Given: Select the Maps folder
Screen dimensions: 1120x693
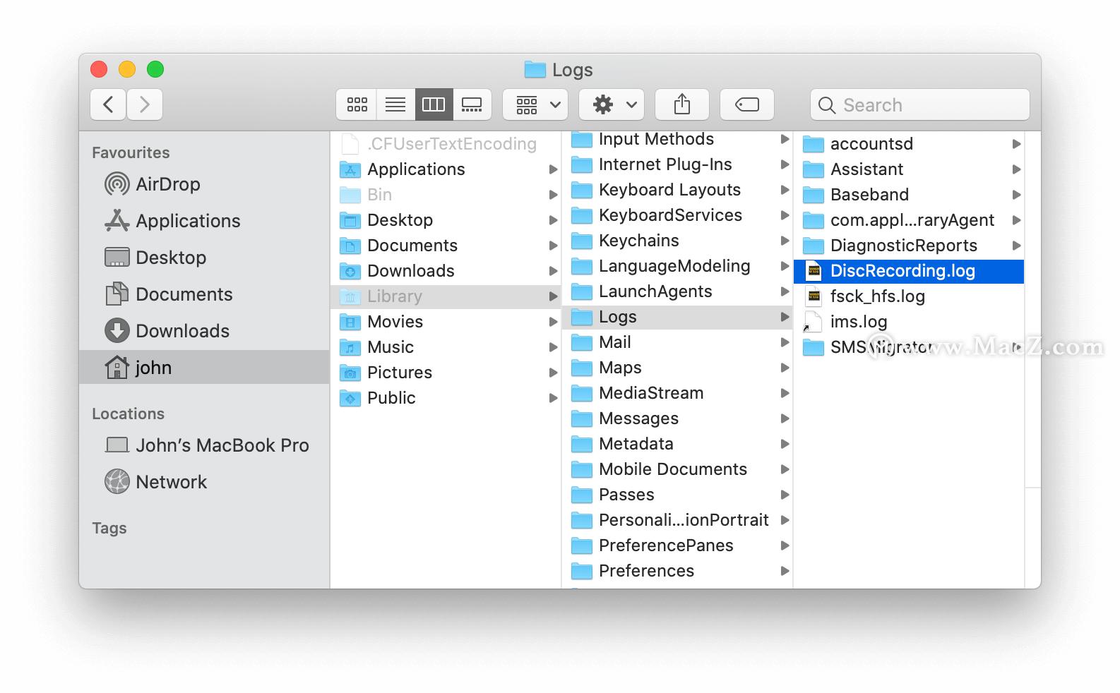Looking at the screenshot, I should pyautogui.click(x=677, y=368).
